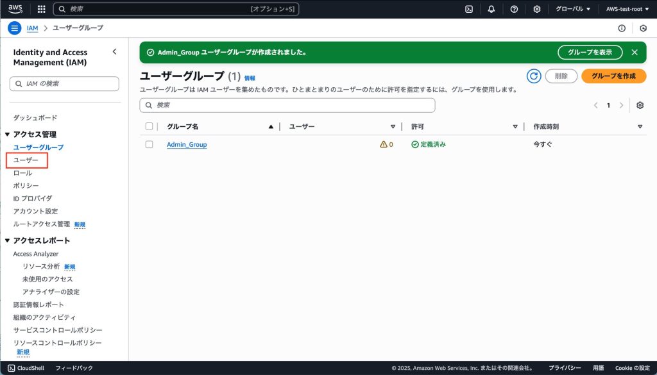Click the hexagon icon at top right
Image resolution: width=657 pixels, height=375 pixels.
[x=643, y=28]
